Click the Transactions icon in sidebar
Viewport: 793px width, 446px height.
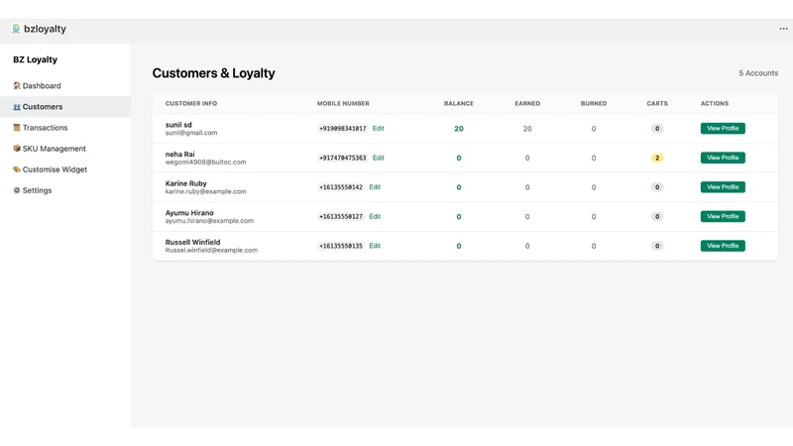[17, 128]
